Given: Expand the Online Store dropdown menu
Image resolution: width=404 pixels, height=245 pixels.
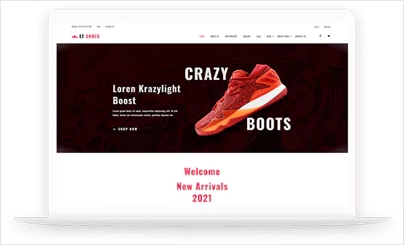Looking at the screenshot, I should coord(284,36).
